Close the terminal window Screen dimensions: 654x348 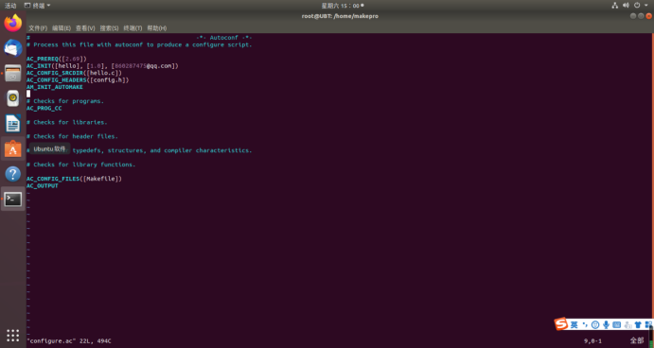(648, 16)
